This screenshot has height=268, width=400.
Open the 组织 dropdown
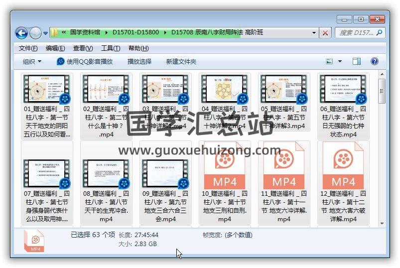32,61
